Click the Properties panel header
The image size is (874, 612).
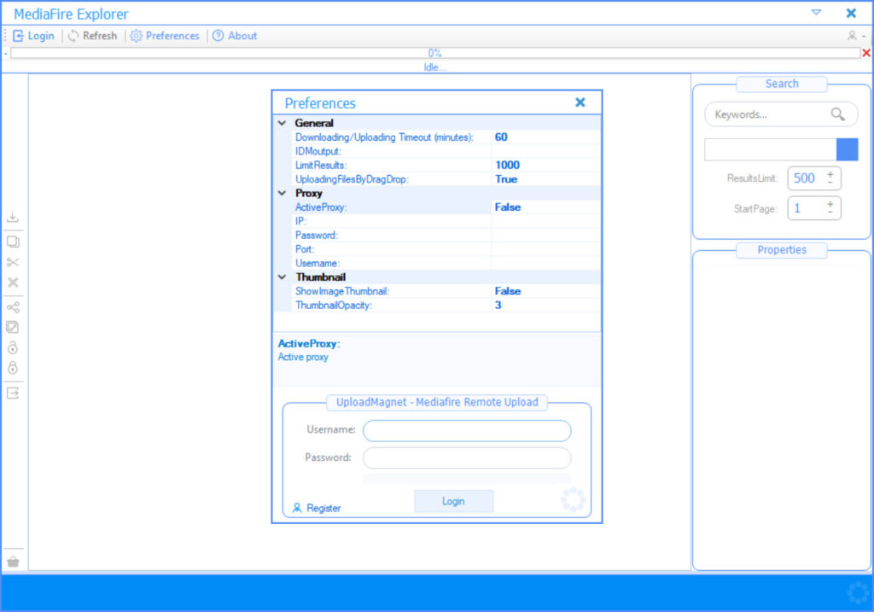(782, 250)
